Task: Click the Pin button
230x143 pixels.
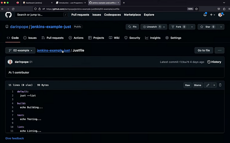Action: (x=132, y=27)
